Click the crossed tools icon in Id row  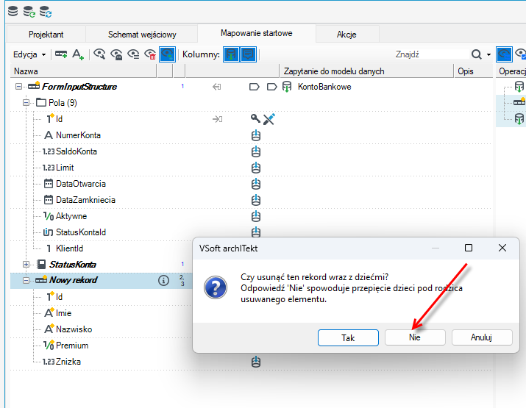pyautogui.click(x=269, y=118)
